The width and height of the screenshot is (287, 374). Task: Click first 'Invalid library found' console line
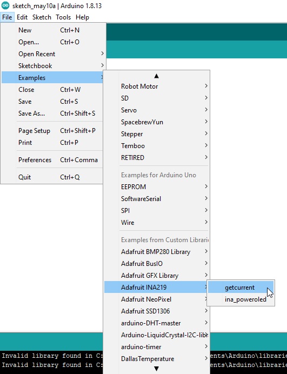click(52, 356)
